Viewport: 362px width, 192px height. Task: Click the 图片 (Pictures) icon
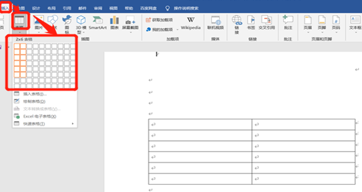coord(39,20)
